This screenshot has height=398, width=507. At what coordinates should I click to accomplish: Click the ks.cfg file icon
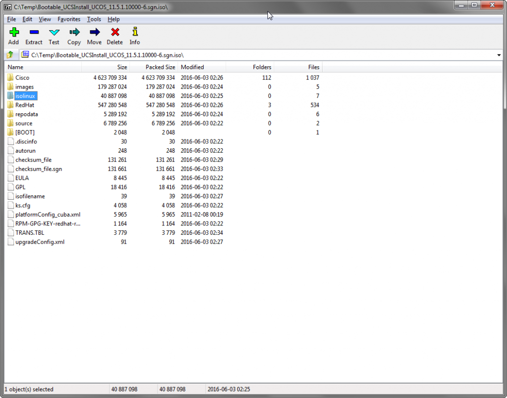(11, 205)
